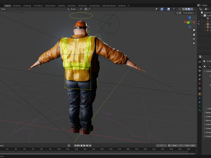Open the Scene properties tab
211x158 pixels.
pos(200,79)
